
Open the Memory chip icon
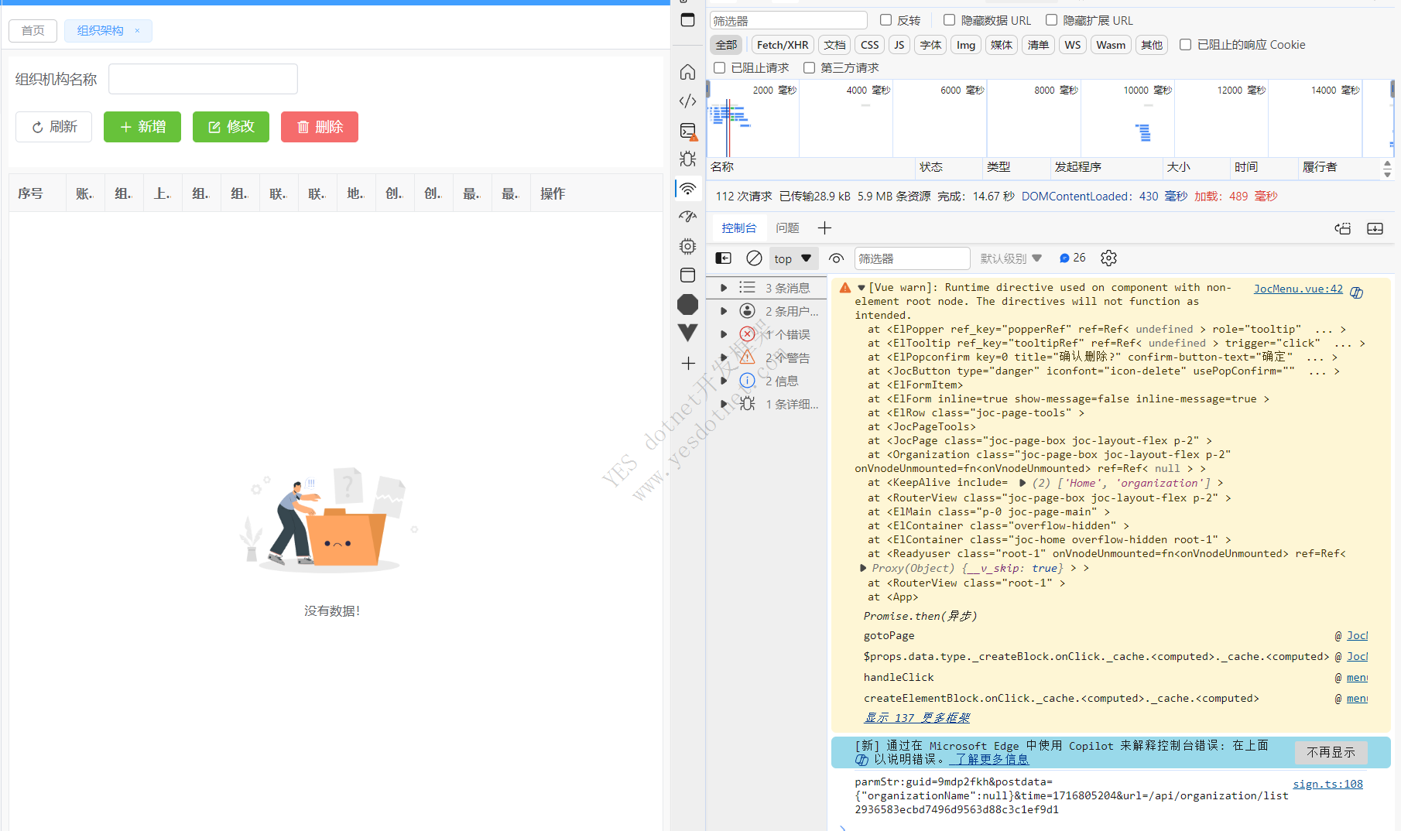point(687,246)
